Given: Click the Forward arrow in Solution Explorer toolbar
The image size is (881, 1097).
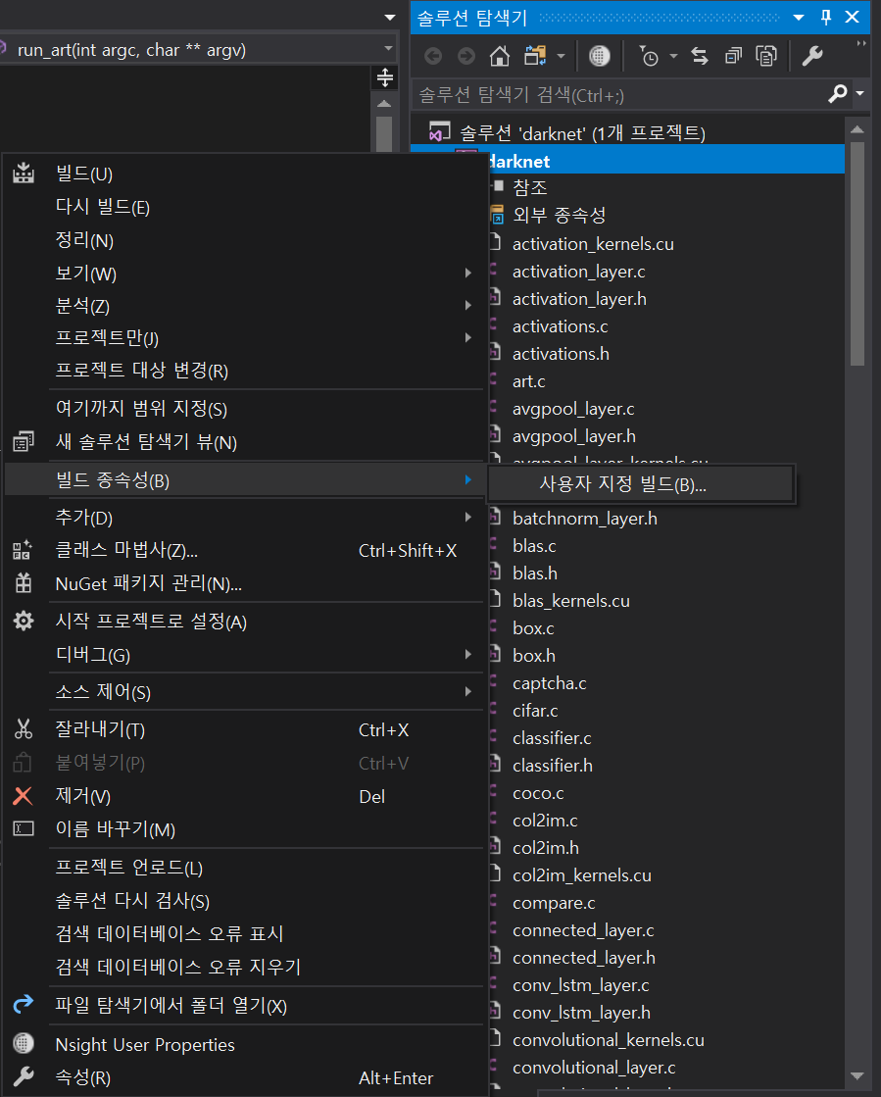Looking at the screenshot, I should point(465,56).
